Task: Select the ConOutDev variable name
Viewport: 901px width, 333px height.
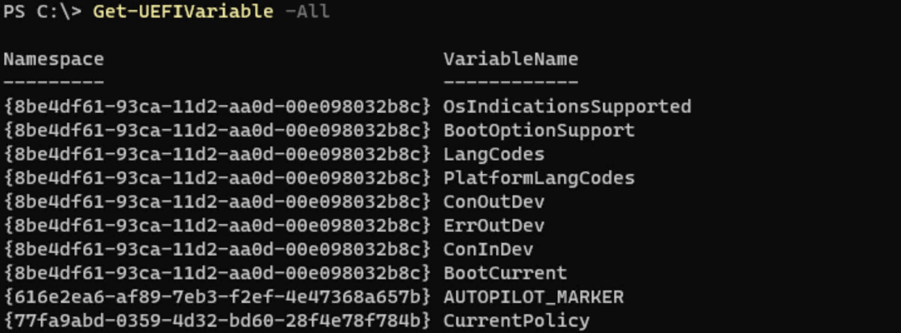Action: click(x=494, y=202)
